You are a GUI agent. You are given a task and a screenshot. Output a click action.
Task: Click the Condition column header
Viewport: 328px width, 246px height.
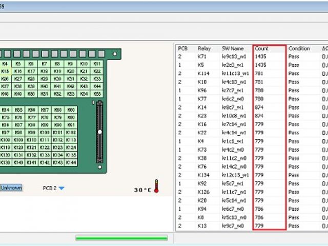(299, 49)
